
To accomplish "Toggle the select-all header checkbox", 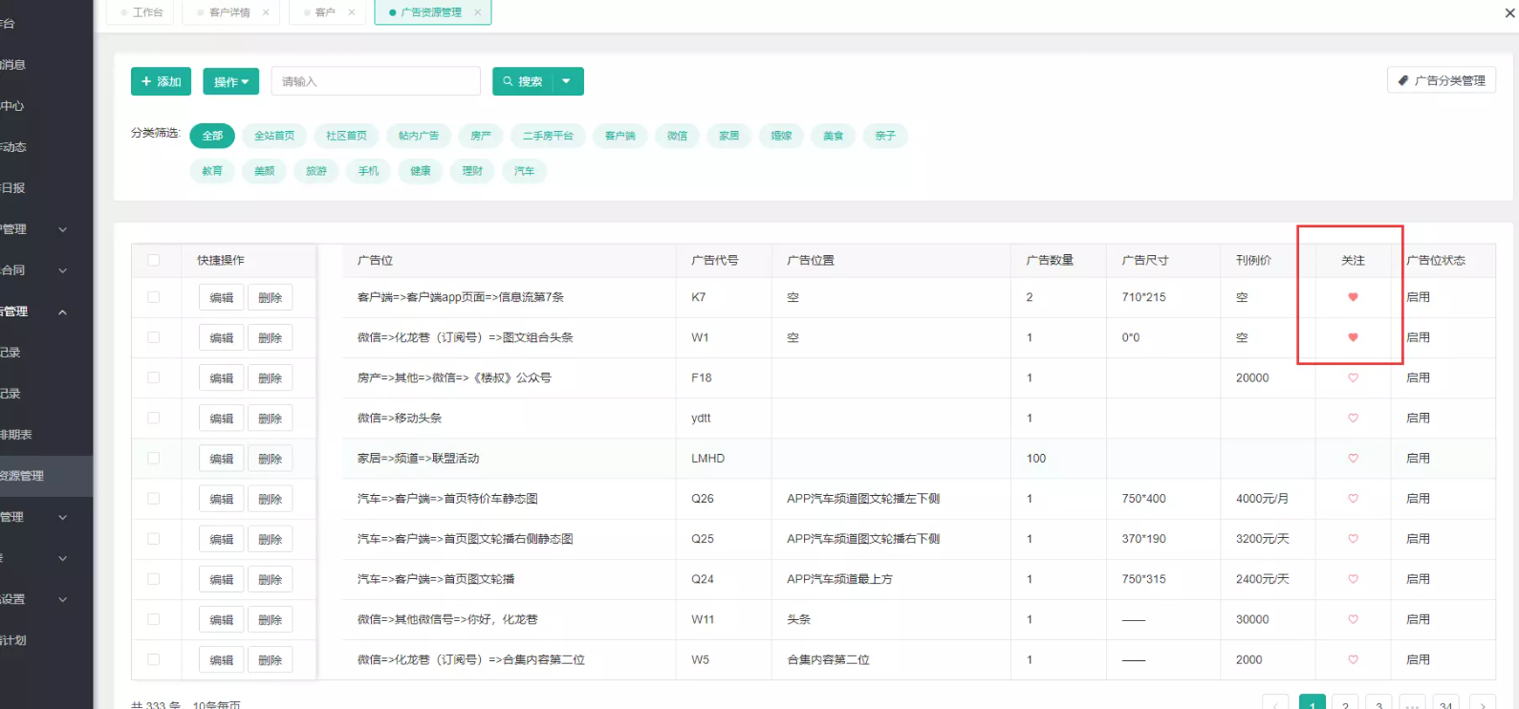I will (x=154, y=260).
